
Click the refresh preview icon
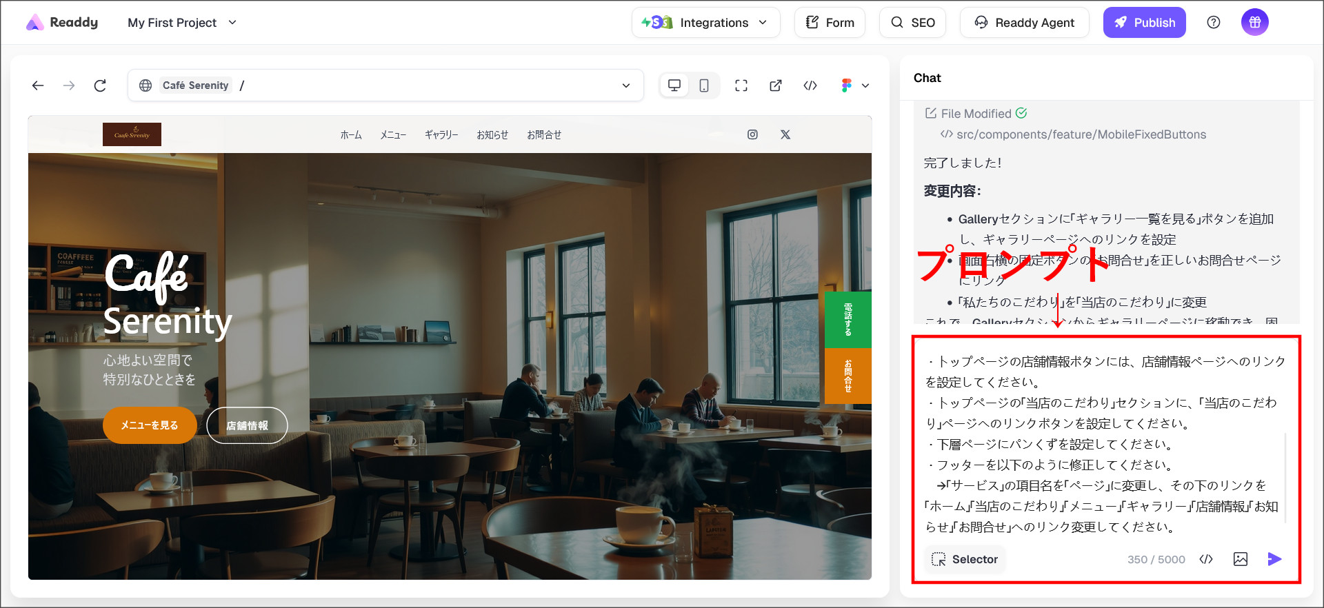pyautogui.click(x=100, y=85)
